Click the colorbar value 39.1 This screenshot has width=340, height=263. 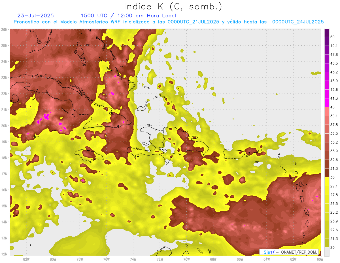(334, 116)
